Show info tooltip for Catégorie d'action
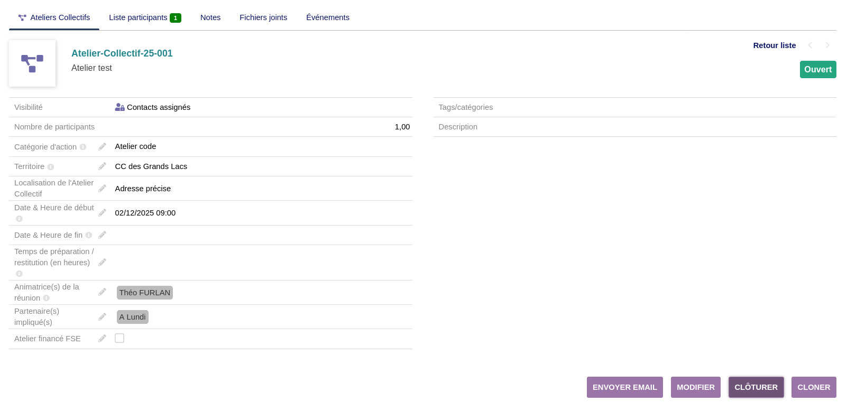This screenshot has height=411, width=847. coord(83,147)
